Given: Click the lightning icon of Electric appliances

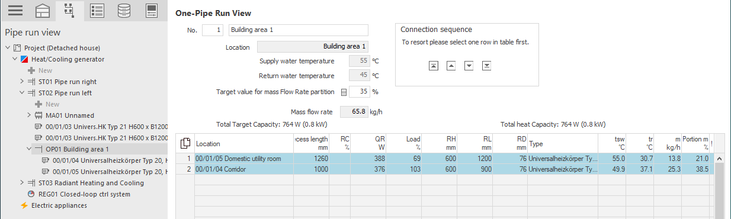Looking at the screenshot, I should pos(24,205).
